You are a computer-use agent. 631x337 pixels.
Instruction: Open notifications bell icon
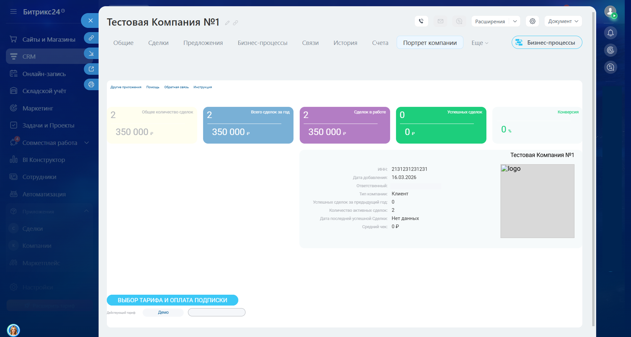pos(610,33)
